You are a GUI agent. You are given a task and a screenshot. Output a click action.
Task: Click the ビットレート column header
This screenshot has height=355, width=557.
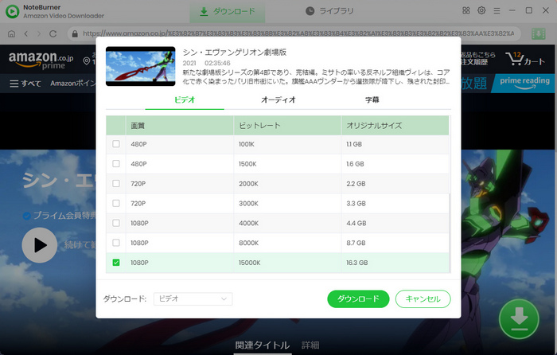(287, 126)
